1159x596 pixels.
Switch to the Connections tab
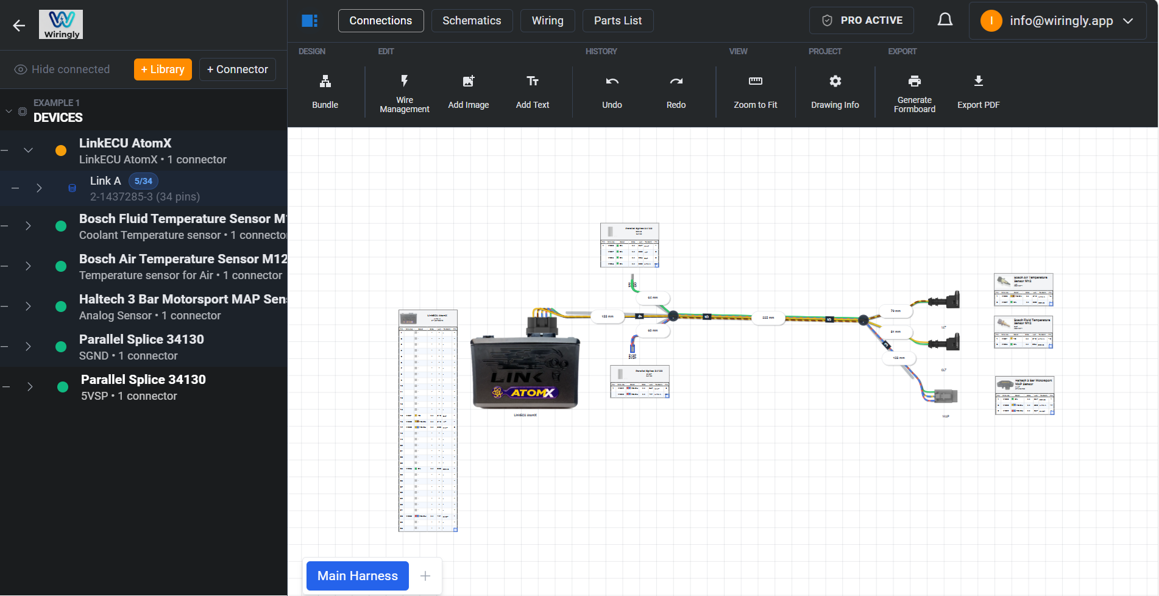click(381, 21)
